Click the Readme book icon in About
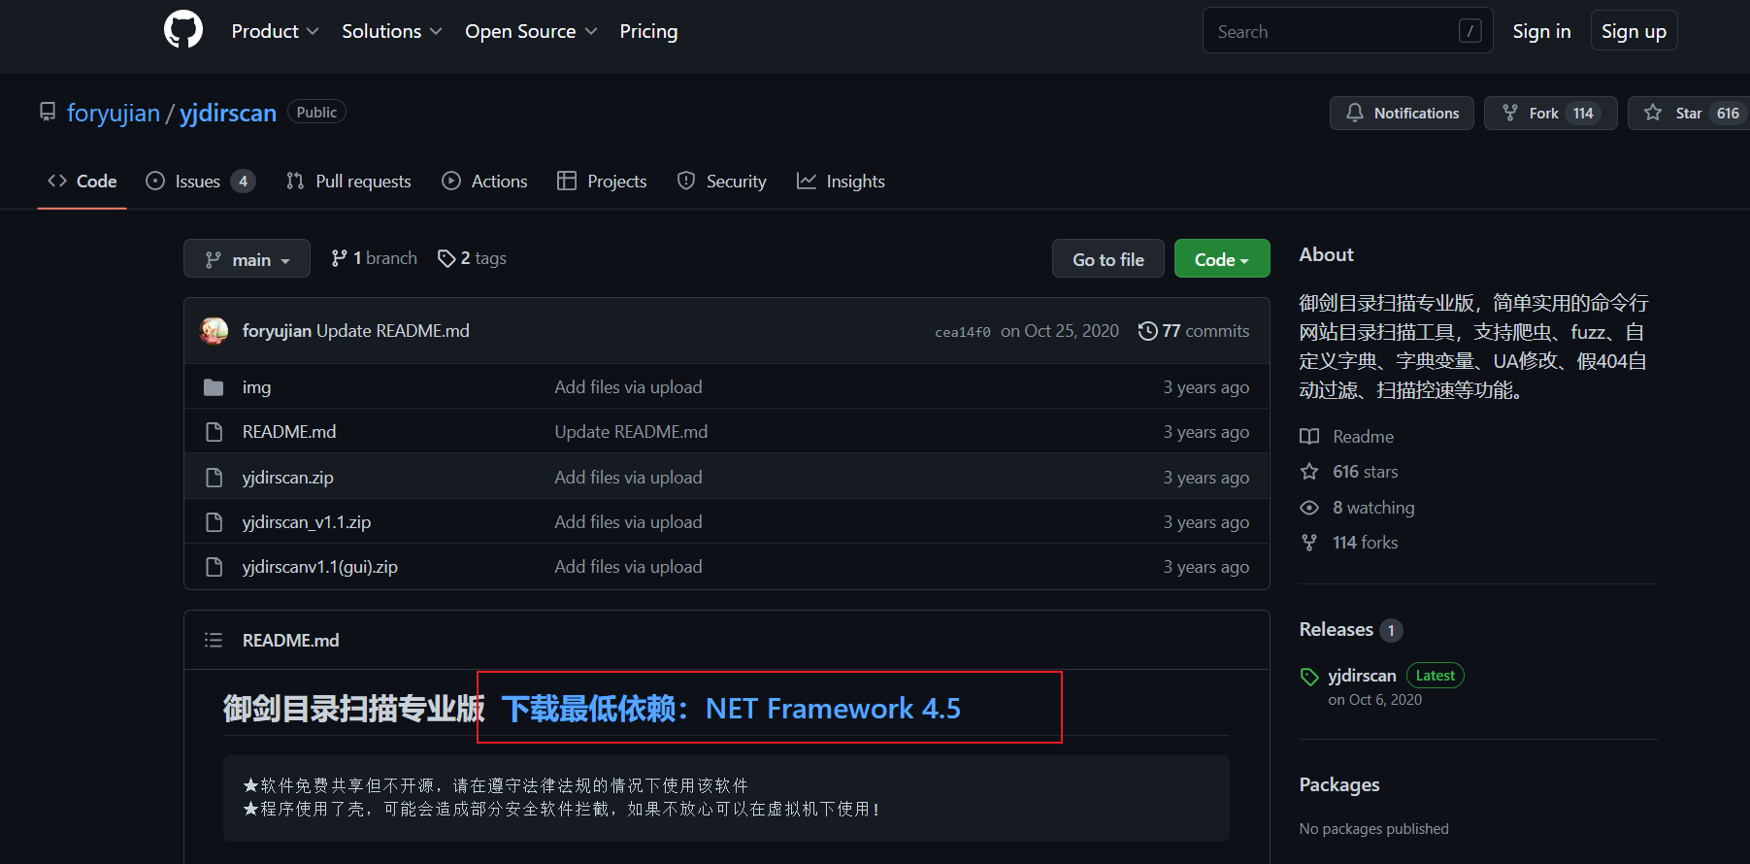Image resolution: width=1750 pixels, height=864 pixels. 1309,437
